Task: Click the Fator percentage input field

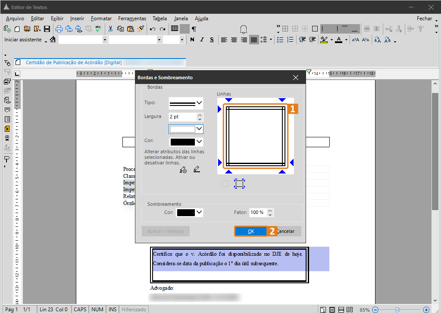Action: (258, 212)
